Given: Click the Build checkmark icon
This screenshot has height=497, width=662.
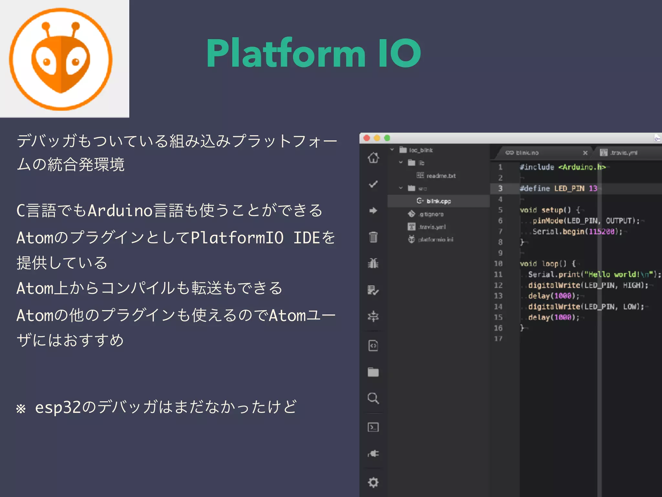Looking at the screenshot, I should [373, 184].
